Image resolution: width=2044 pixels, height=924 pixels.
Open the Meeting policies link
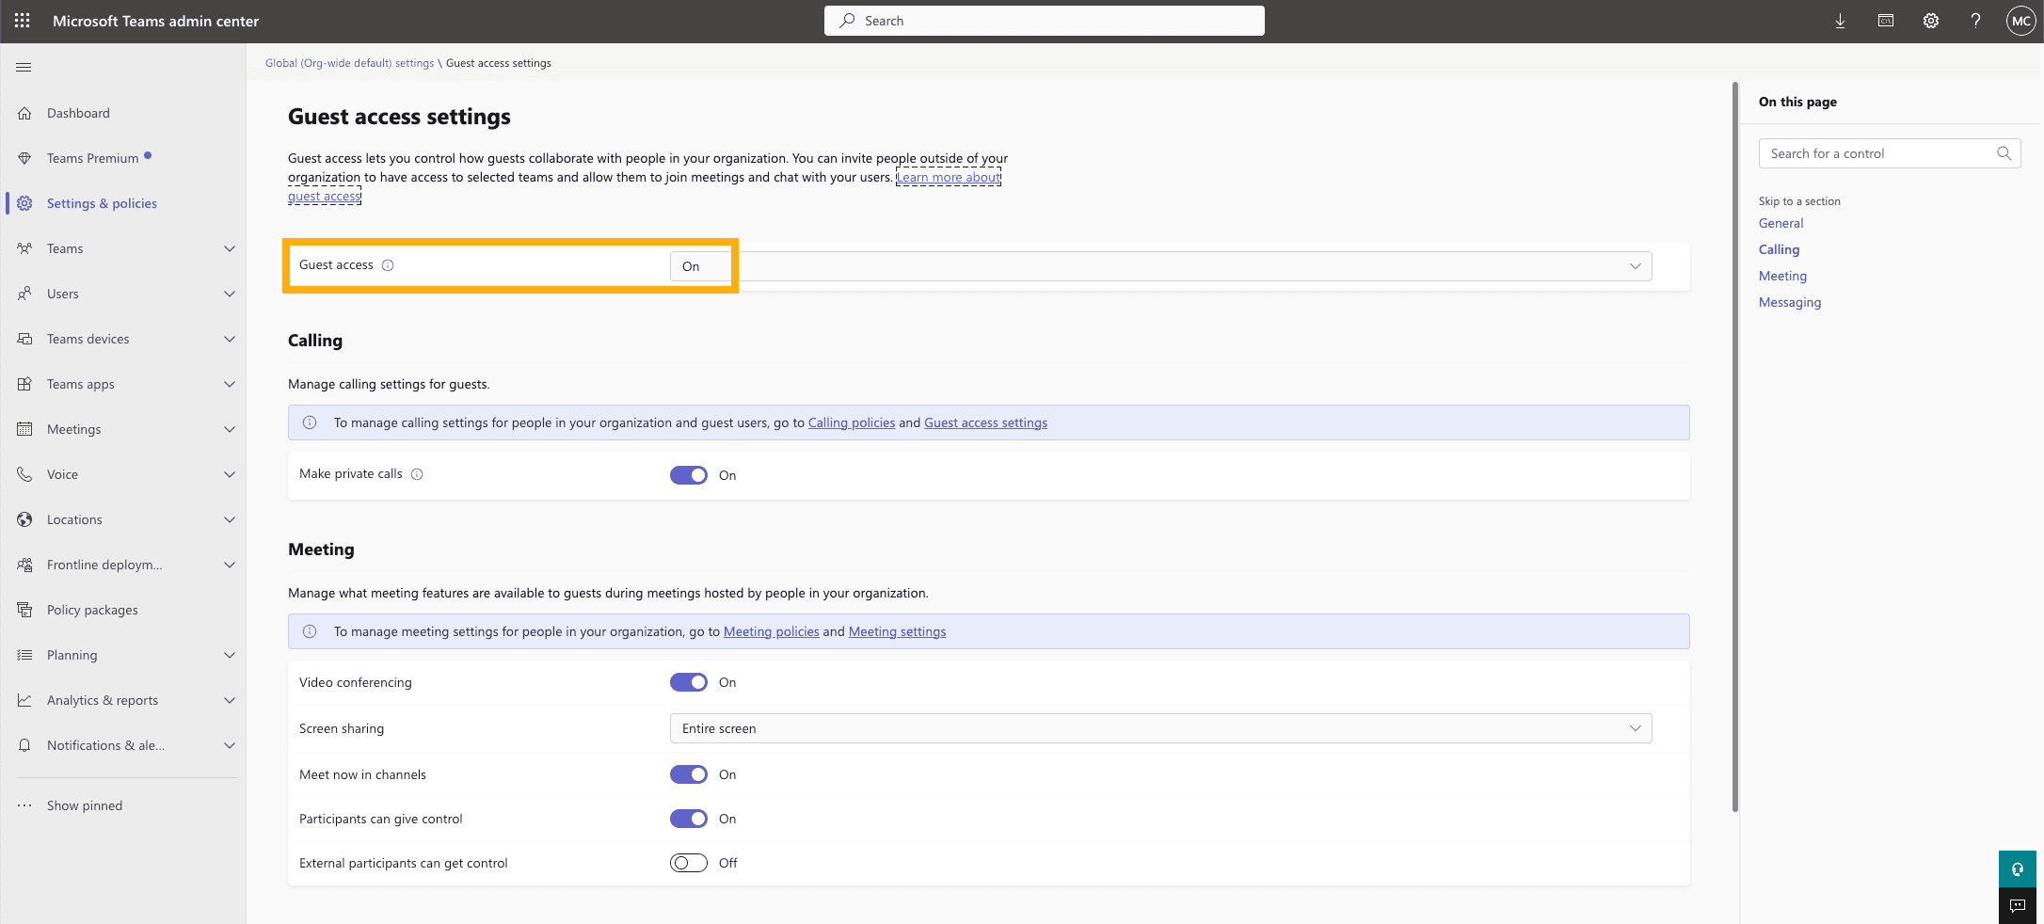click(771, 631)
